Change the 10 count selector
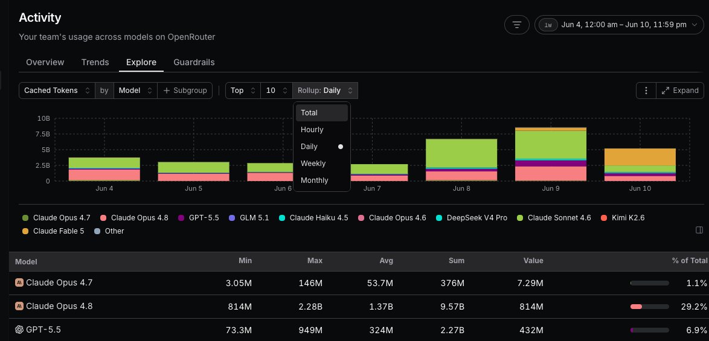Viewport: 709px width, 341px height. pos(276,91)
